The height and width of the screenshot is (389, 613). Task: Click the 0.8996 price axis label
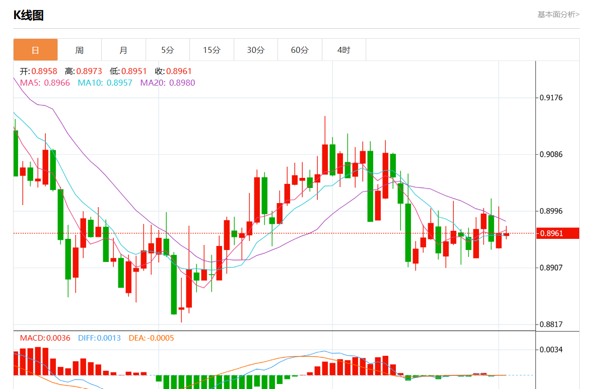pyautogui.click(x=551, y=211)
